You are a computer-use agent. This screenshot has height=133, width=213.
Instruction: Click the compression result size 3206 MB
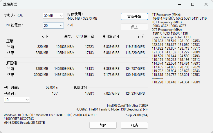(x=42, y=53)
